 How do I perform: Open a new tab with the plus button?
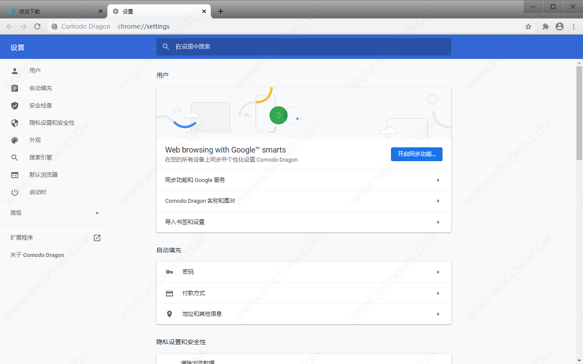220,11
